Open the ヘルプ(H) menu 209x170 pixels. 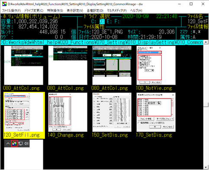136,10
